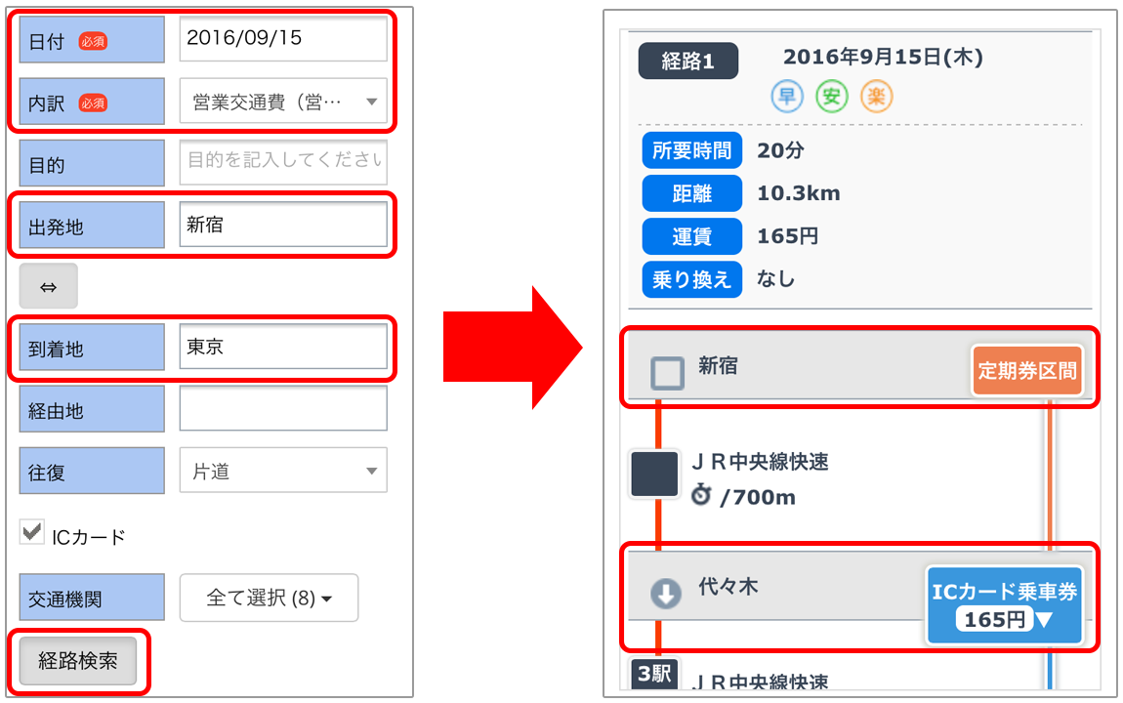Open the 往復 dropdown set to 片道
1123x703 pixels.
pos(283,471)
